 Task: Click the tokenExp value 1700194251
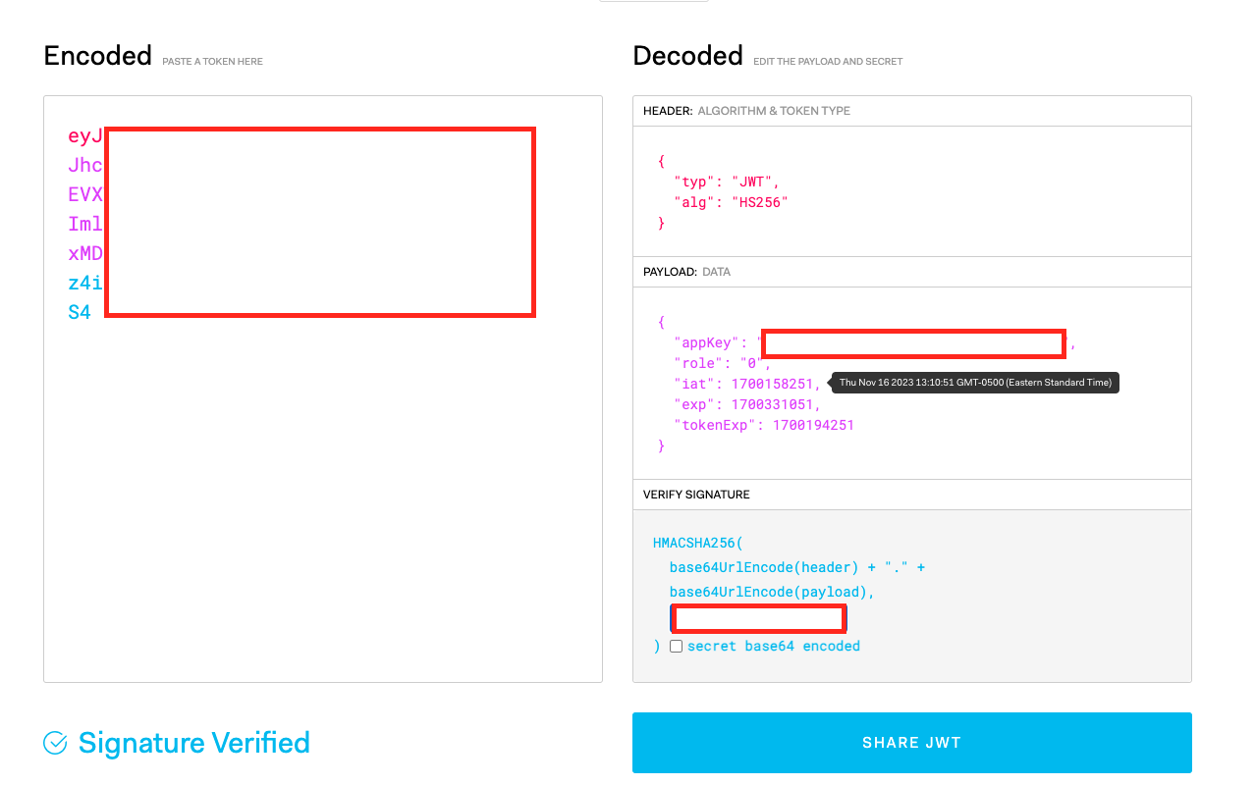coord(813,425)
